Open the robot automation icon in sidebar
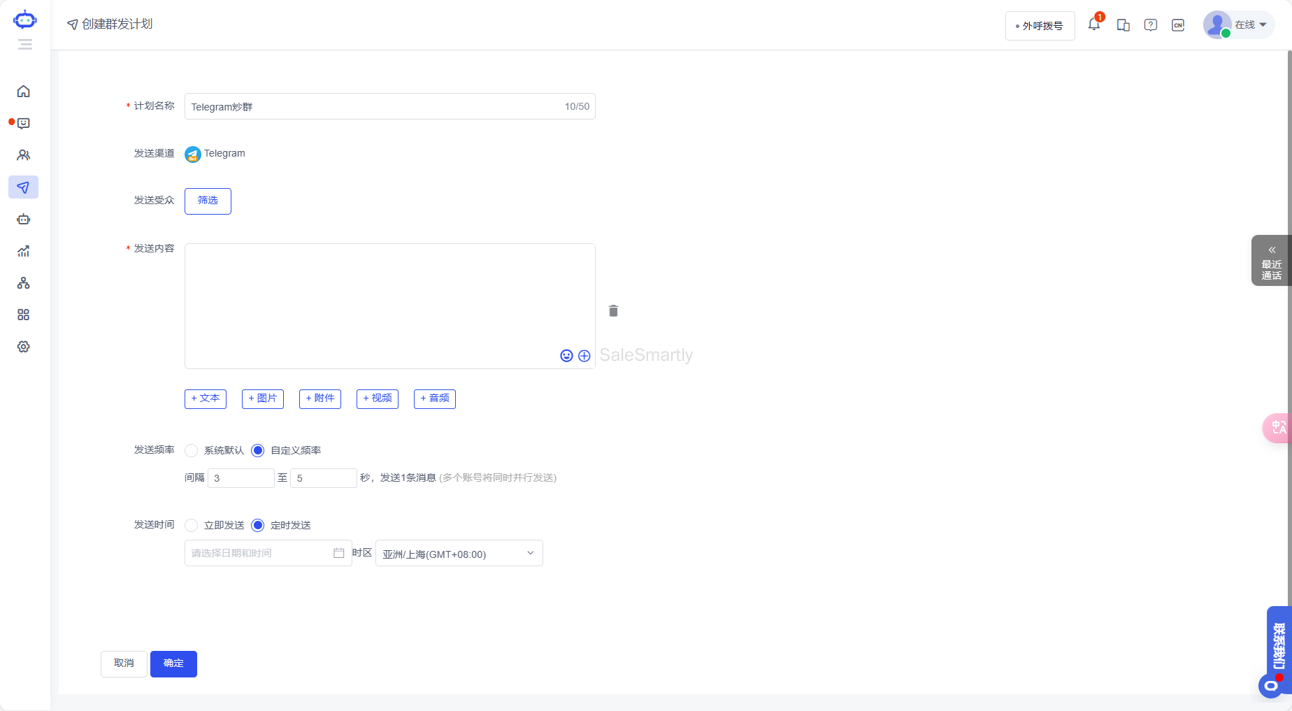 (24, 220)
